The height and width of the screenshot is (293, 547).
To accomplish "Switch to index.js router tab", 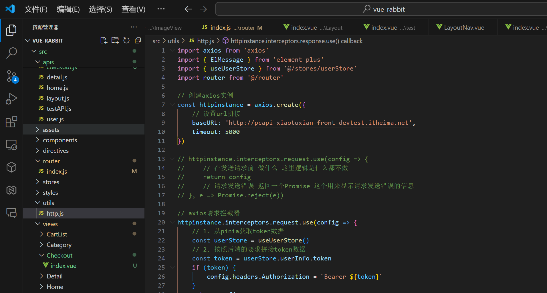I will click(235, 27).
